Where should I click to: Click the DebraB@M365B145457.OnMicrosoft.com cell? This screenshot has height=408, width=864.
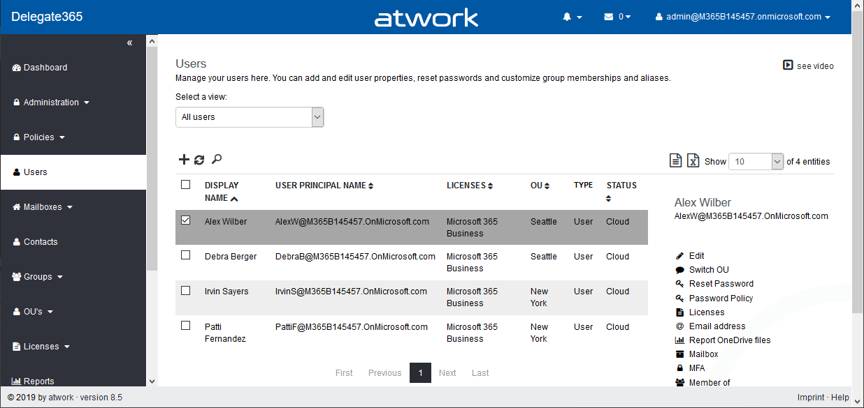(x=355, y=257)
